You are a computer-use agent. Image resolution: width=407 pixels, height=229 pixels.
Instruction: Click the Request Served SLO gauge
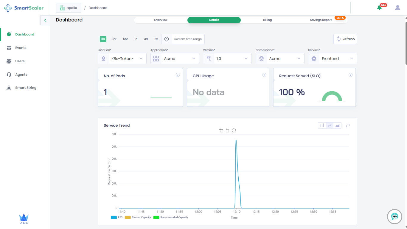pos(332,96)
